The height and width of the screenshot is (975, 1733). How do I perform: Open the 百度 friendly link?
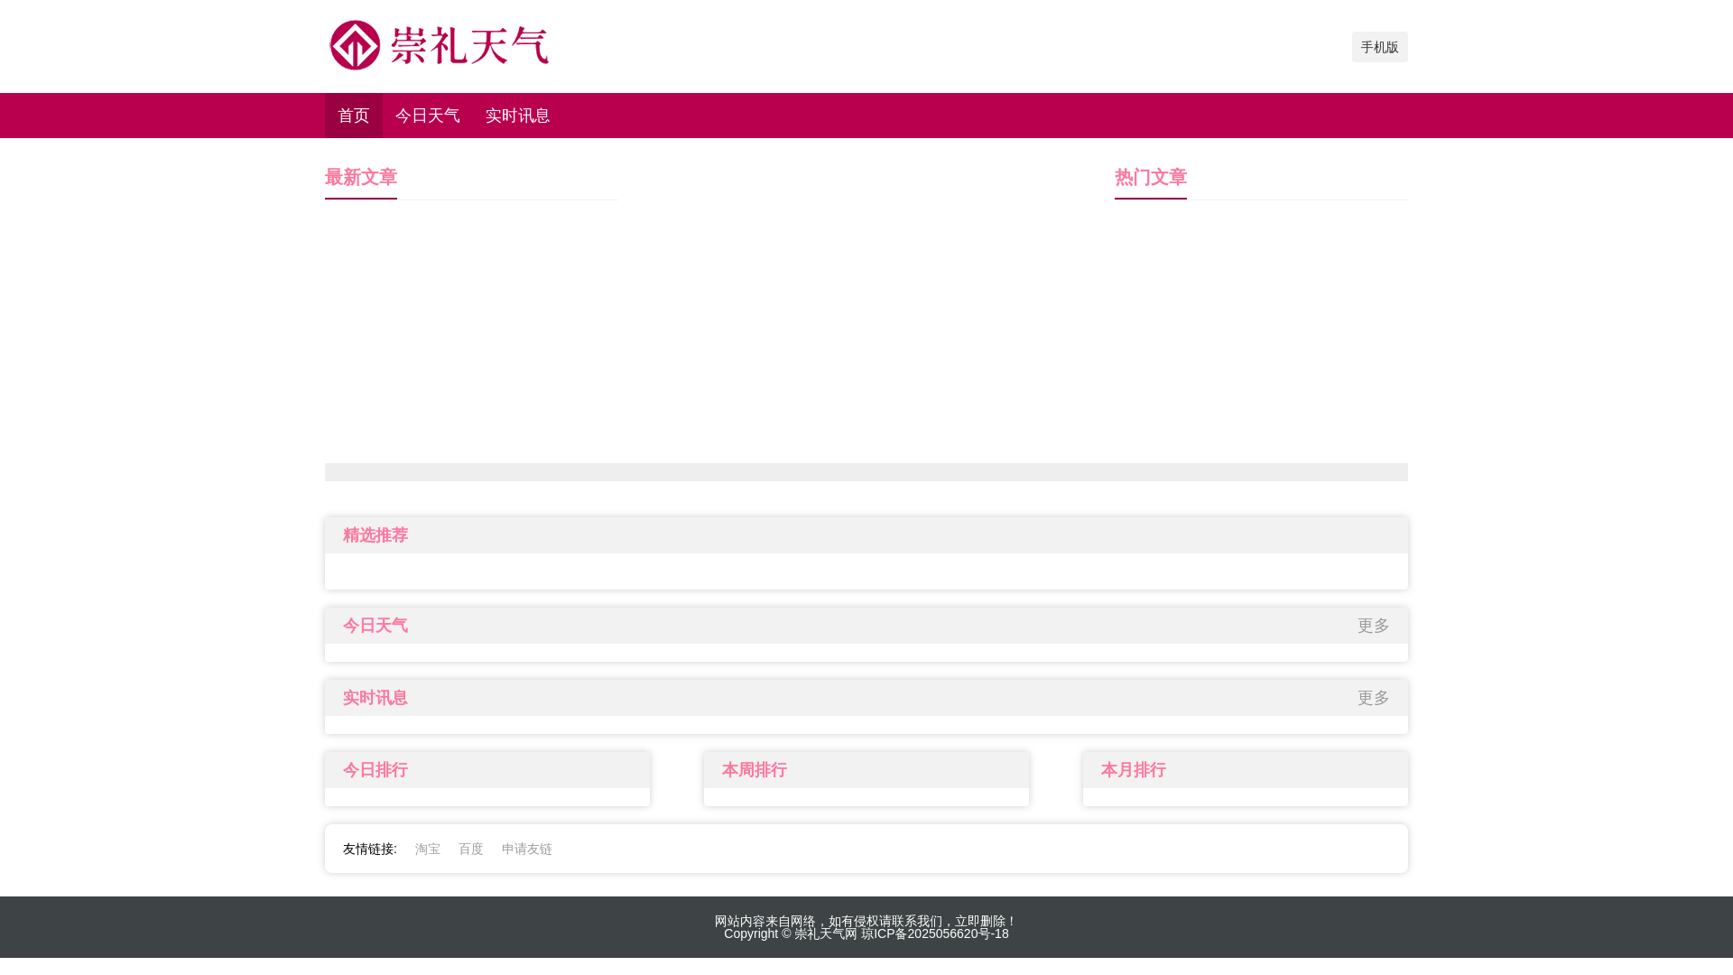(x=471, y=849)
